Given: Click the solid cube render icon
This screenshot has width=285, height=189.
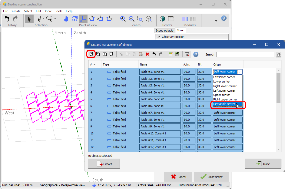Looking at the screenshot, I should (162, 19).
